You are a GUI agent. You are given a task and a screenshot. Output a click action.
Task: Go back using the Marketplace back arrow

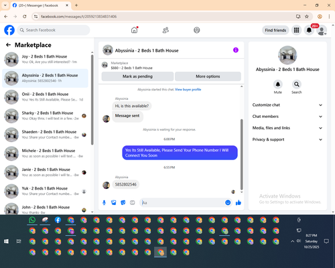click(8, 45)
